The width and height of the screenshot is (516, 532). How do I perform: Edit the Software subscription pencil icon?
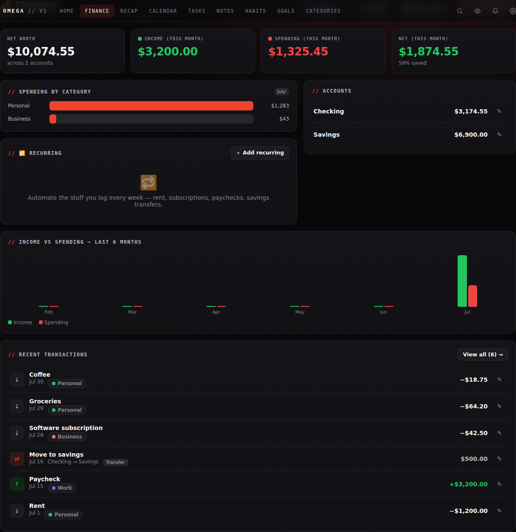(500, 433)
